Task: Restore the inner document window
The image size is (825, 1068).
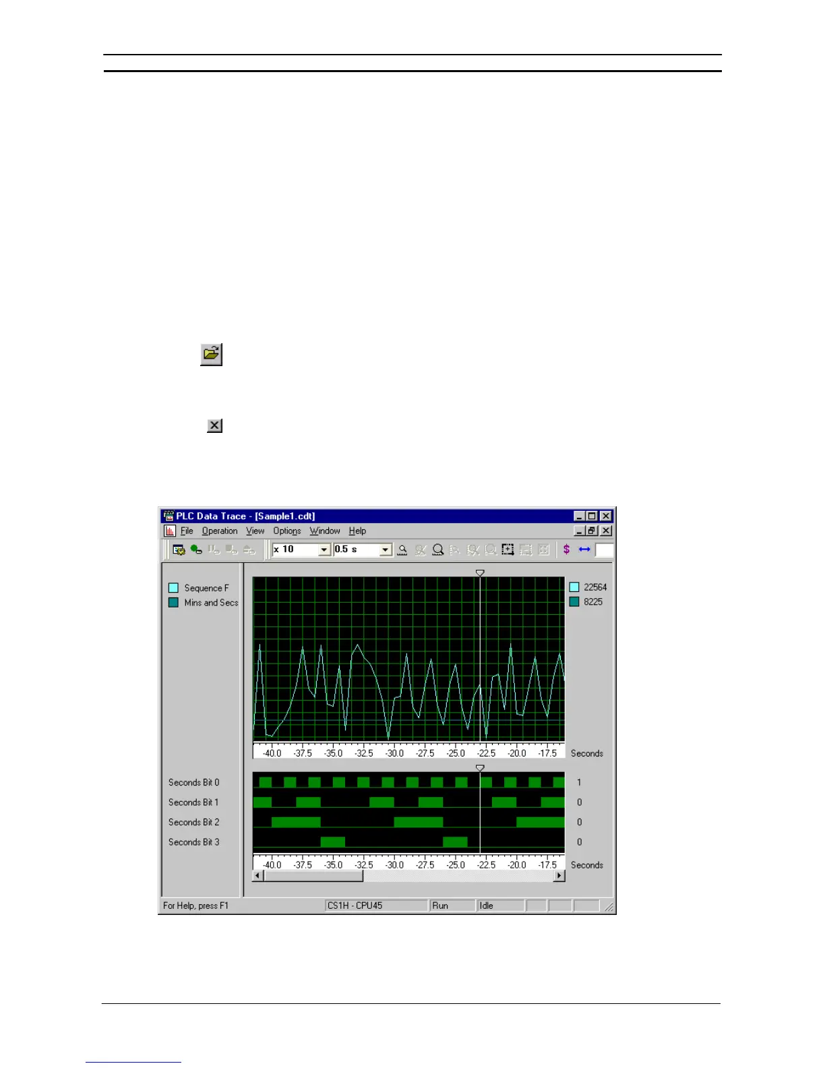Action: coord(592,531)
